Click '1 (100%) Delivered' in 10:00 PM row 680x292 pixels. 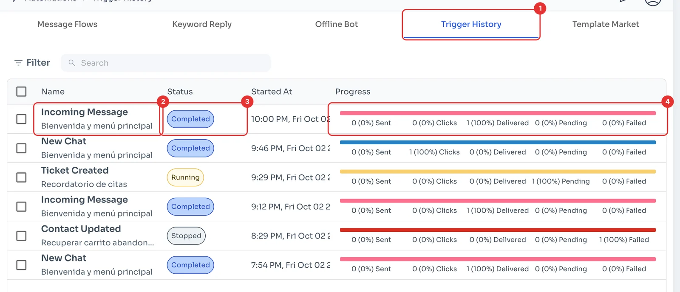point(498,123)
